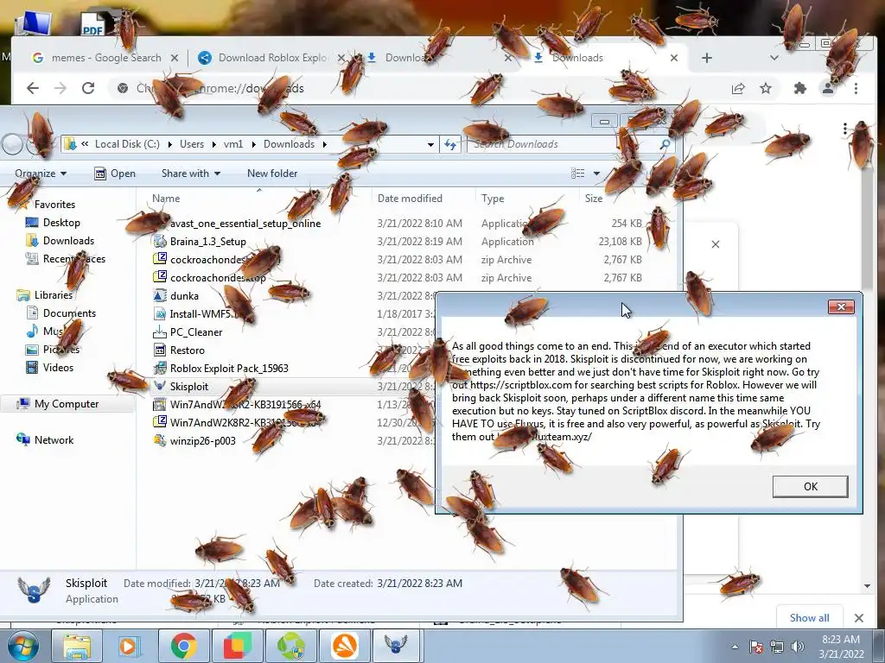This screenshot has width=885, height=663.
Task: Click Open in the Explorer toolbar
Action: click(x=115, y=173)
